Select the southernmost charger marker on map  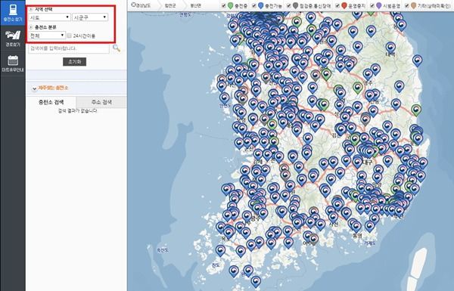(256, 281)
